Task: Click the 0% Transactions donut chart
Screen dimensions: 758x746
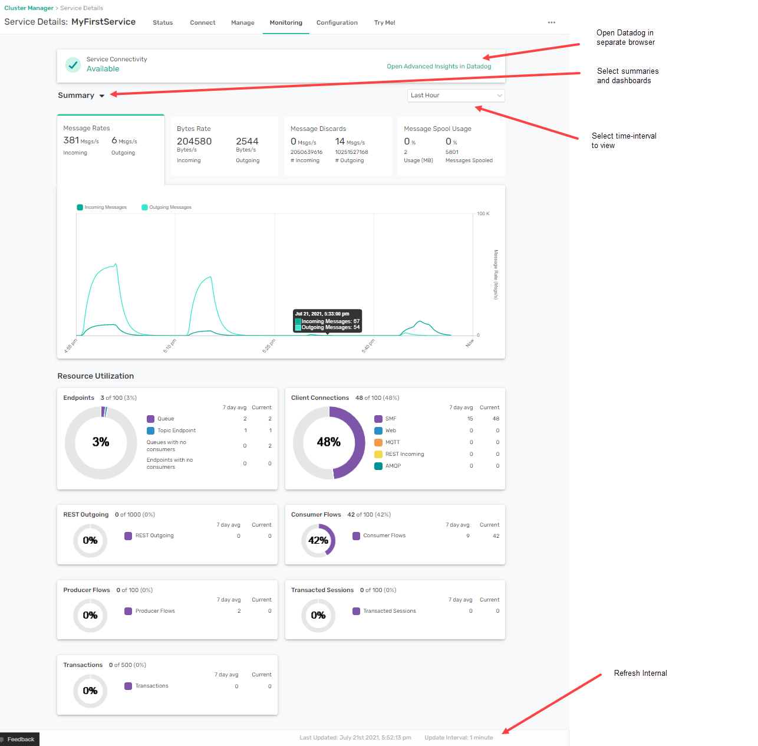Action: [x=90, y=691]
